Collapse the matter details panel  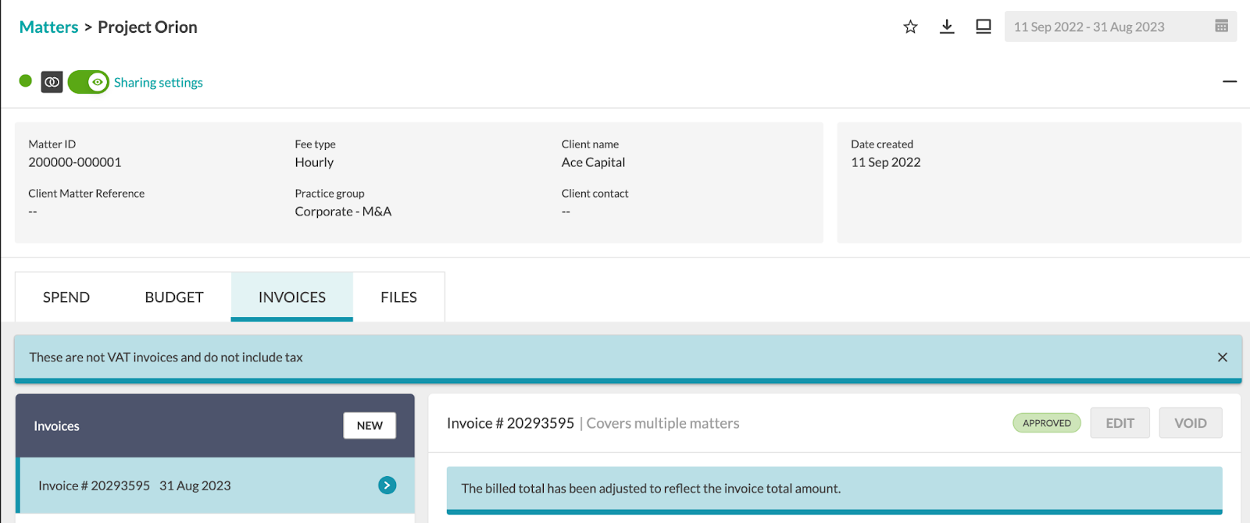[x=1230, y=81]
